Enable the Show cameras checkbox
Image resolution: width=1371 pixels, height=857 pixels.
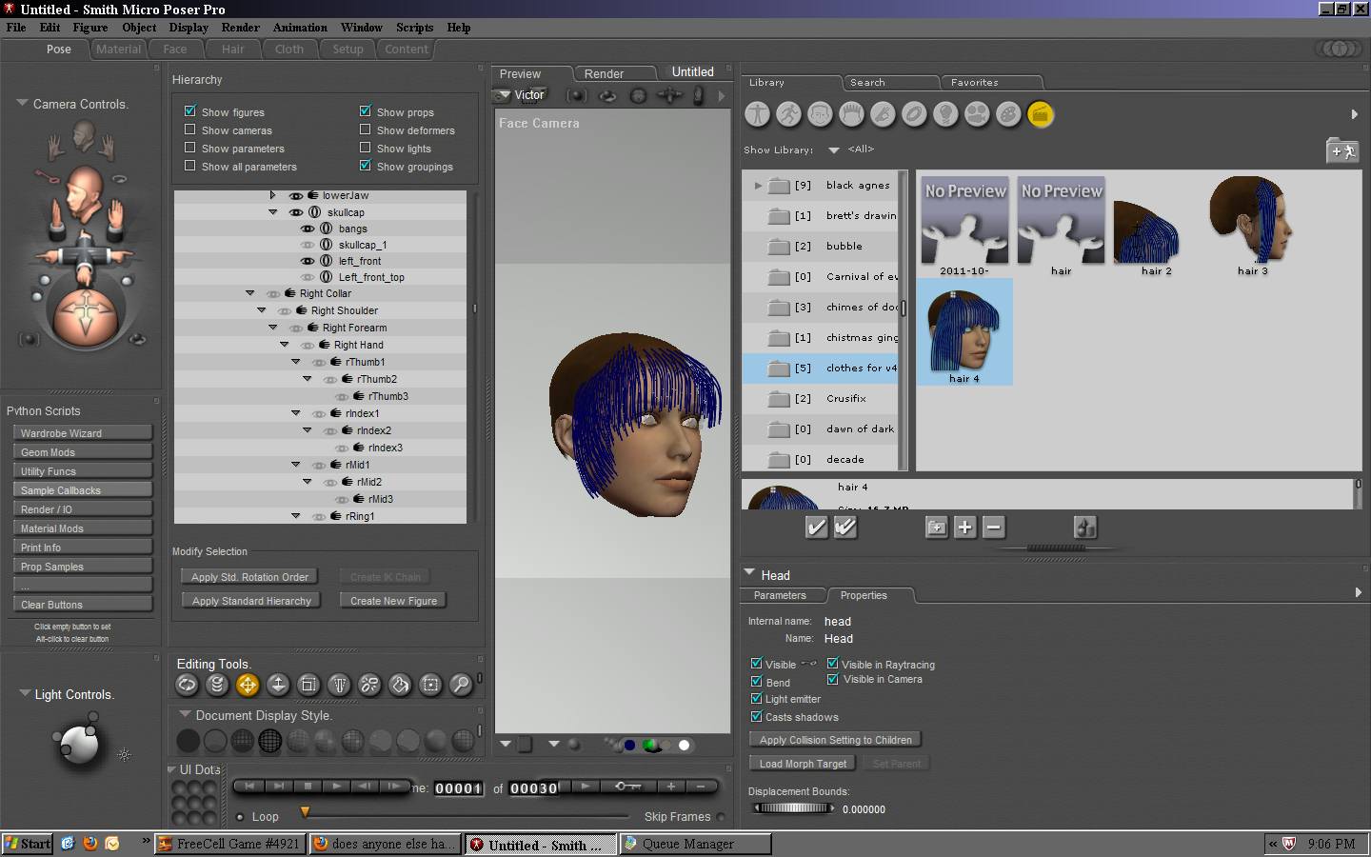click(190, 130)
